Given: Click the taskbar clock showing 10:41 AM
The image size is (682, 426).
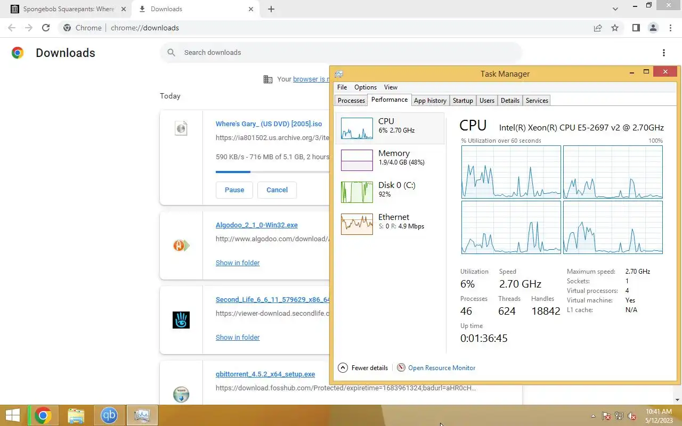Looking at the screenshot, I should click(x=659, y=416).
